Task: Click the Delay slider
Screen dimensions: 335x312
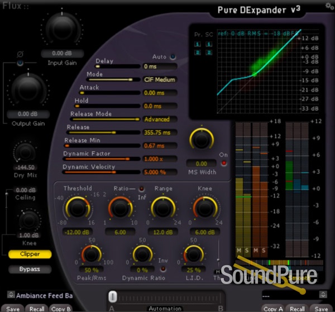Action: coord(117,66)
